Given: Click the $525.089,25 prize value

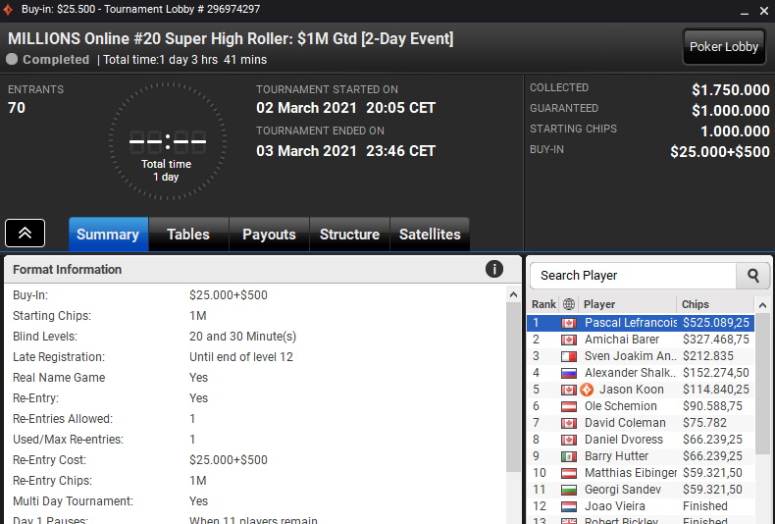Looking at the screenshot, I should 716,323.
